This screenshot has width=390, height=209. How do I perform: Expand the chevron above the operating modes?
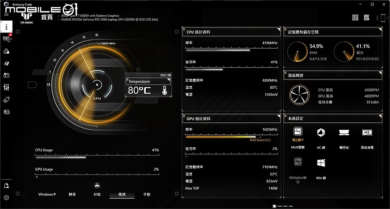[x=97, y=185]
